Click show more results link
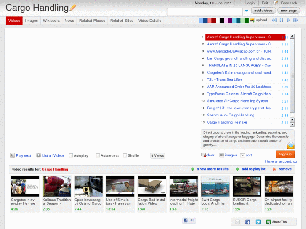 click(x=213, y=169)
